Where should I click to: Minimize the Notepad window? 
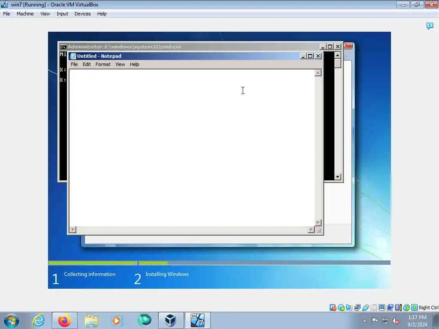coord(303,56)
